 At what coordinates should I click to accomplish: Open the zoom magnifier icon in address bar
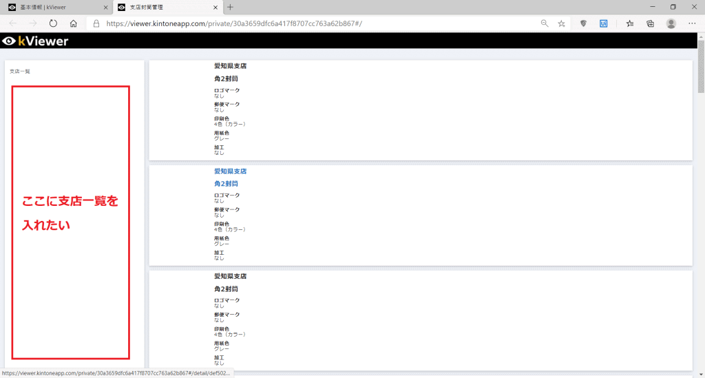tap(545, 23)
